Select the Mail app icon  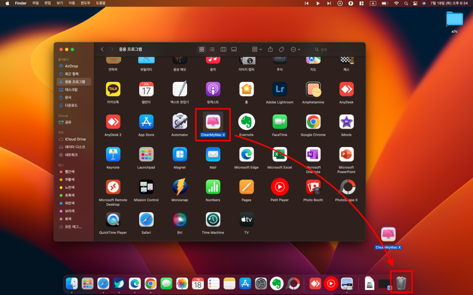tap(213, 154)
